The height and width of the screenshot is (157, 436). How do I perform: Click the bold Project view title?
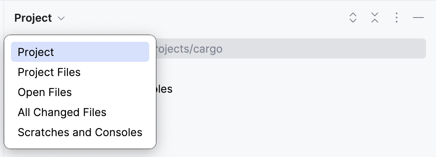click(33, 18)
